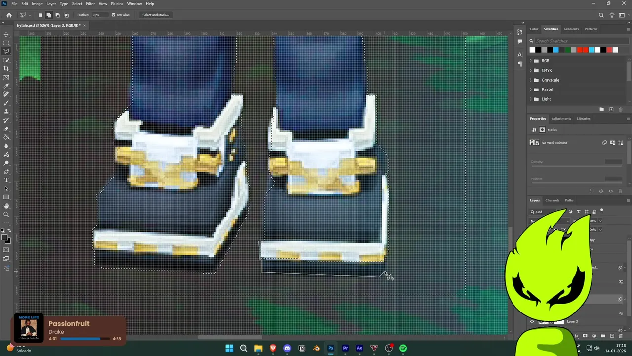The width and height of the screenshot is (632, 356).
Task: Select the Spot Healing Brush tool
Action: [6, 94]
